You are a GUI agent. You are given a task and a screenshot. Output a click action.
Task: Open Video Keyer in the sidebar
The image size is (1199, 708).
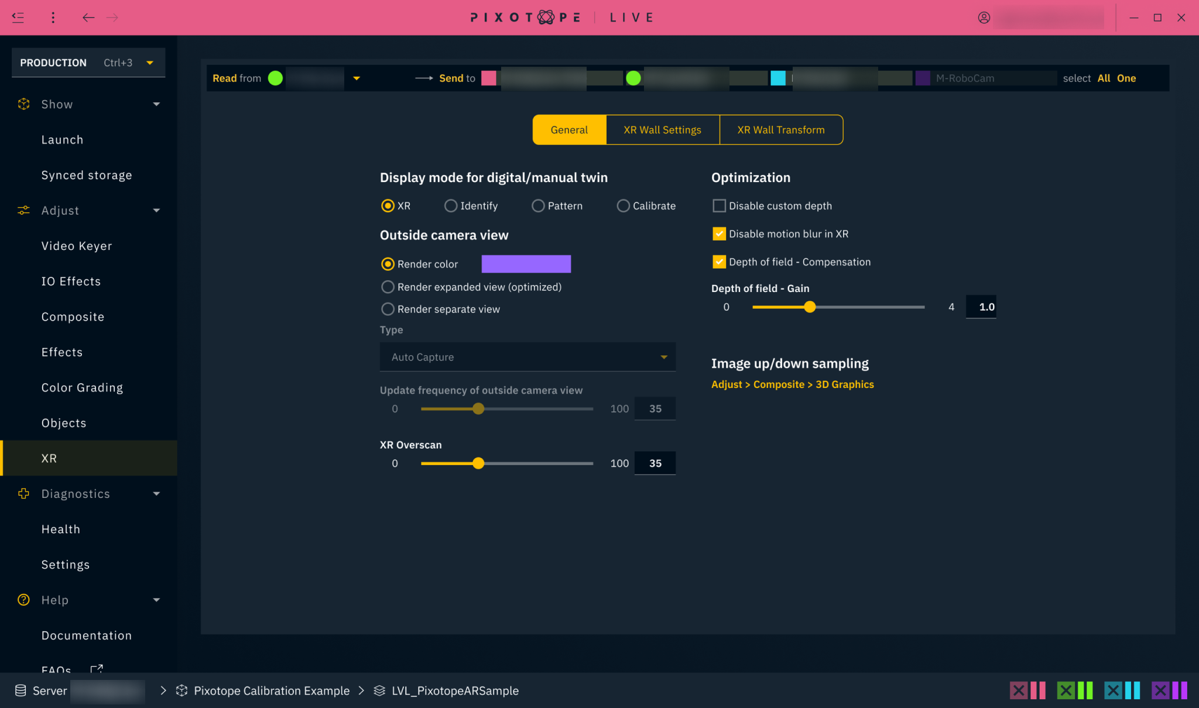[77, 246]
